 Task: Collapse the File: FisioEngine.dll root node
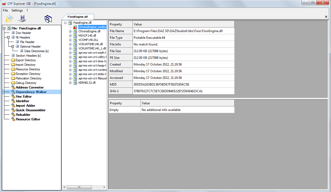(x=4, y=28)
